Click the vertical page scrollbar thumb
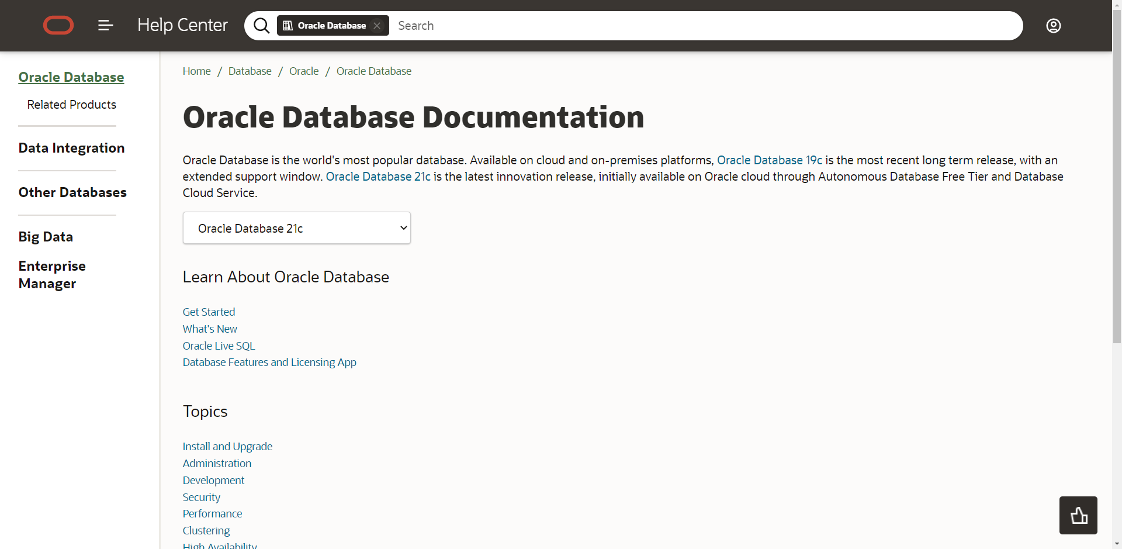Viewport: 1122px width, 549px height. (x=1117, y=175)
